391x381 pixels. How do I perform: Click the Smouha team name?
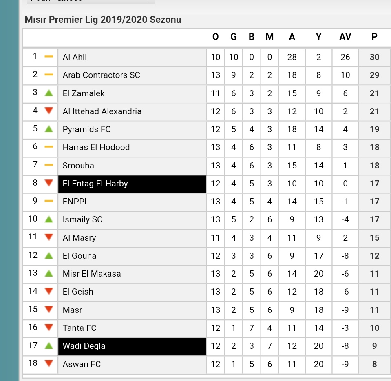click(x=78, y=166)
